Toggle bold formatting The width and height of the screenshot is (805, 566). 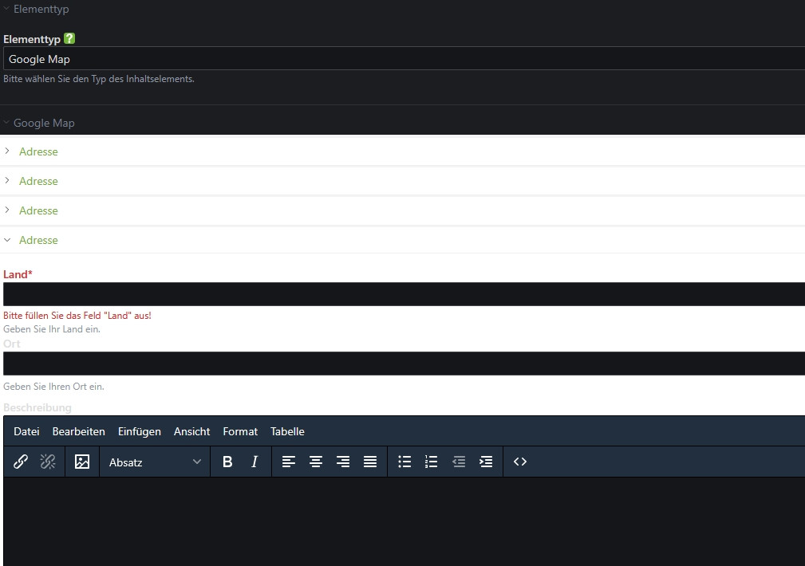point(227,462)
